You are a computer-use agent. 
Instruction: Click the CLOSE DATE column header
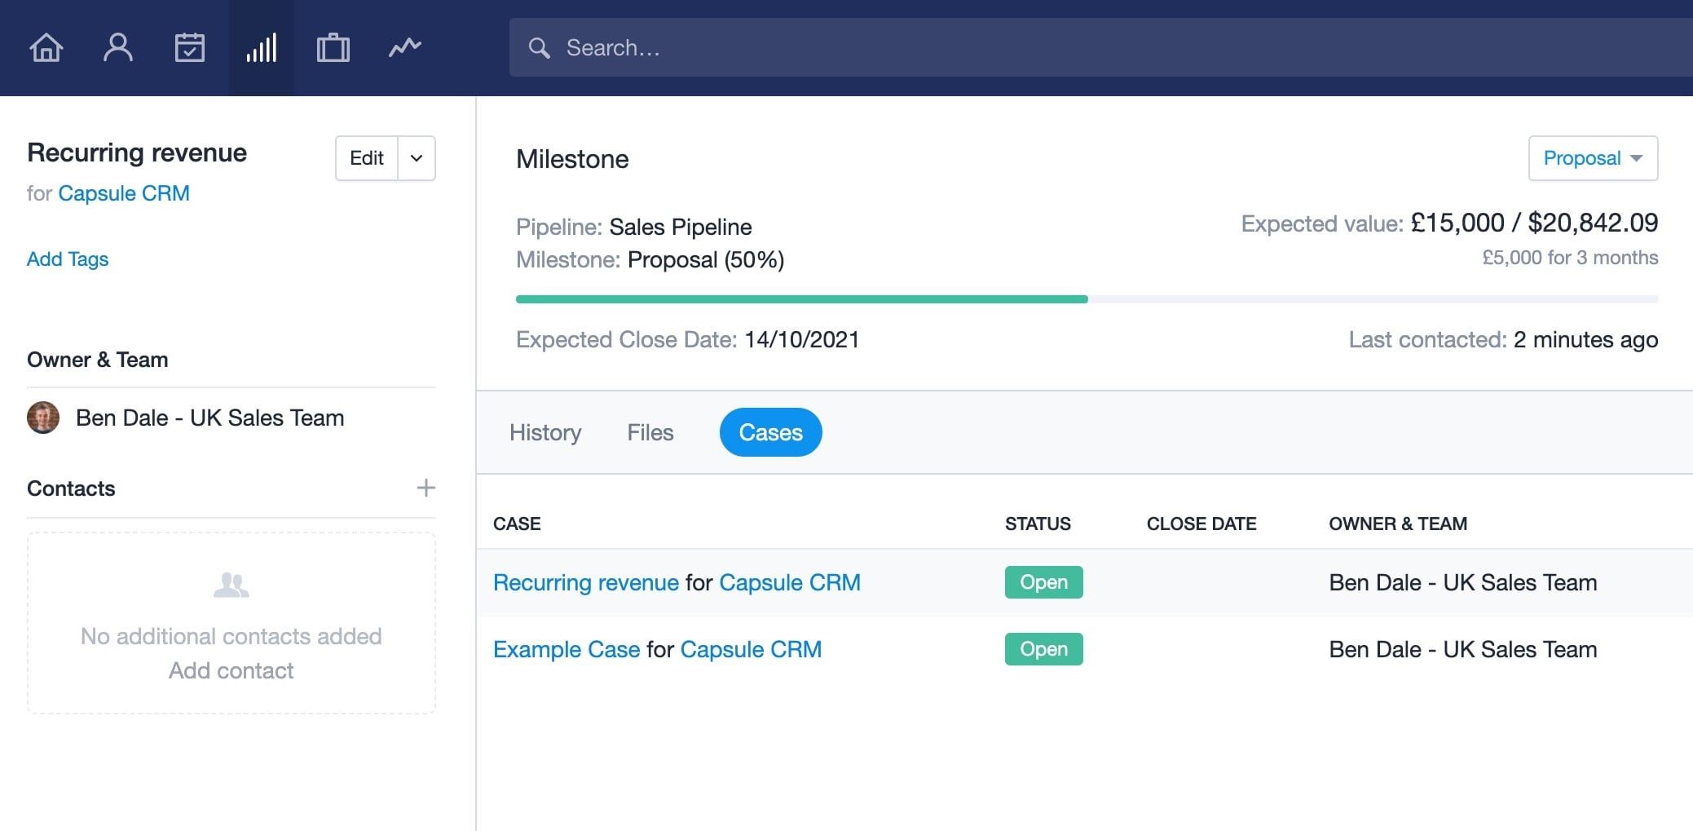tap(1201, 524)
